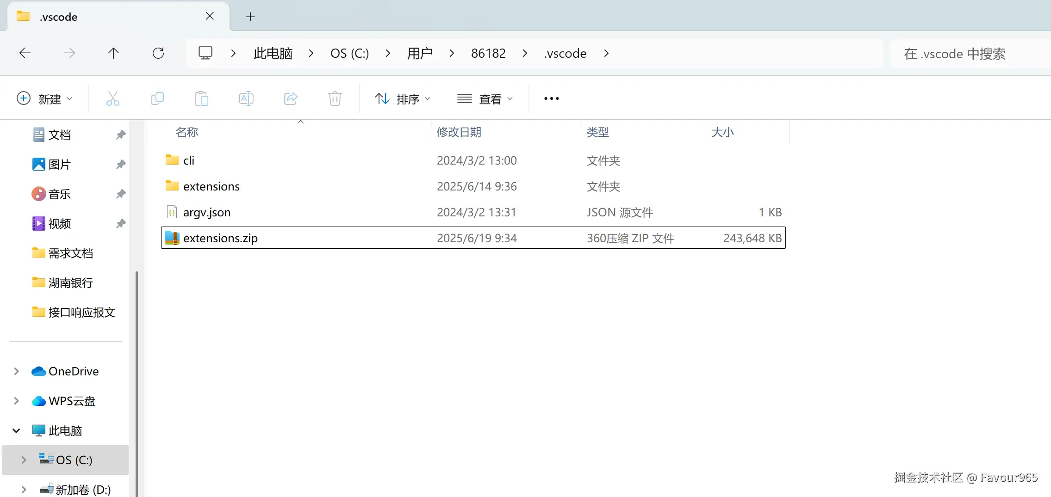The width and height of the screenshot is (1051, 497).
Task: Go back to the previous folder
Action: point(25,53)
